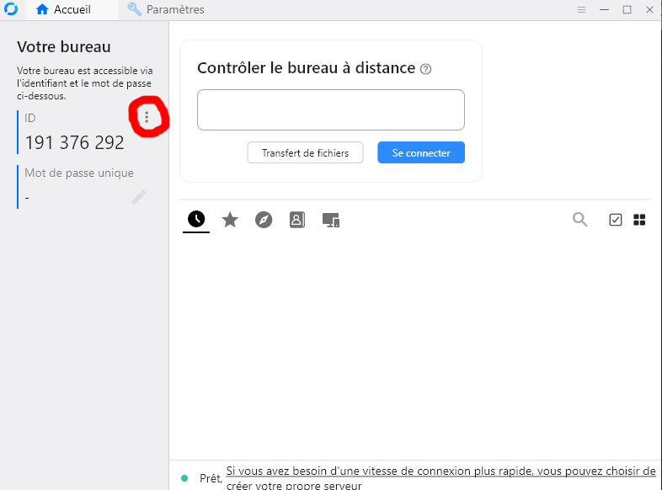Open discovered devices compass tab
Viewport: 662px width, 490px height.
[264, 220]
